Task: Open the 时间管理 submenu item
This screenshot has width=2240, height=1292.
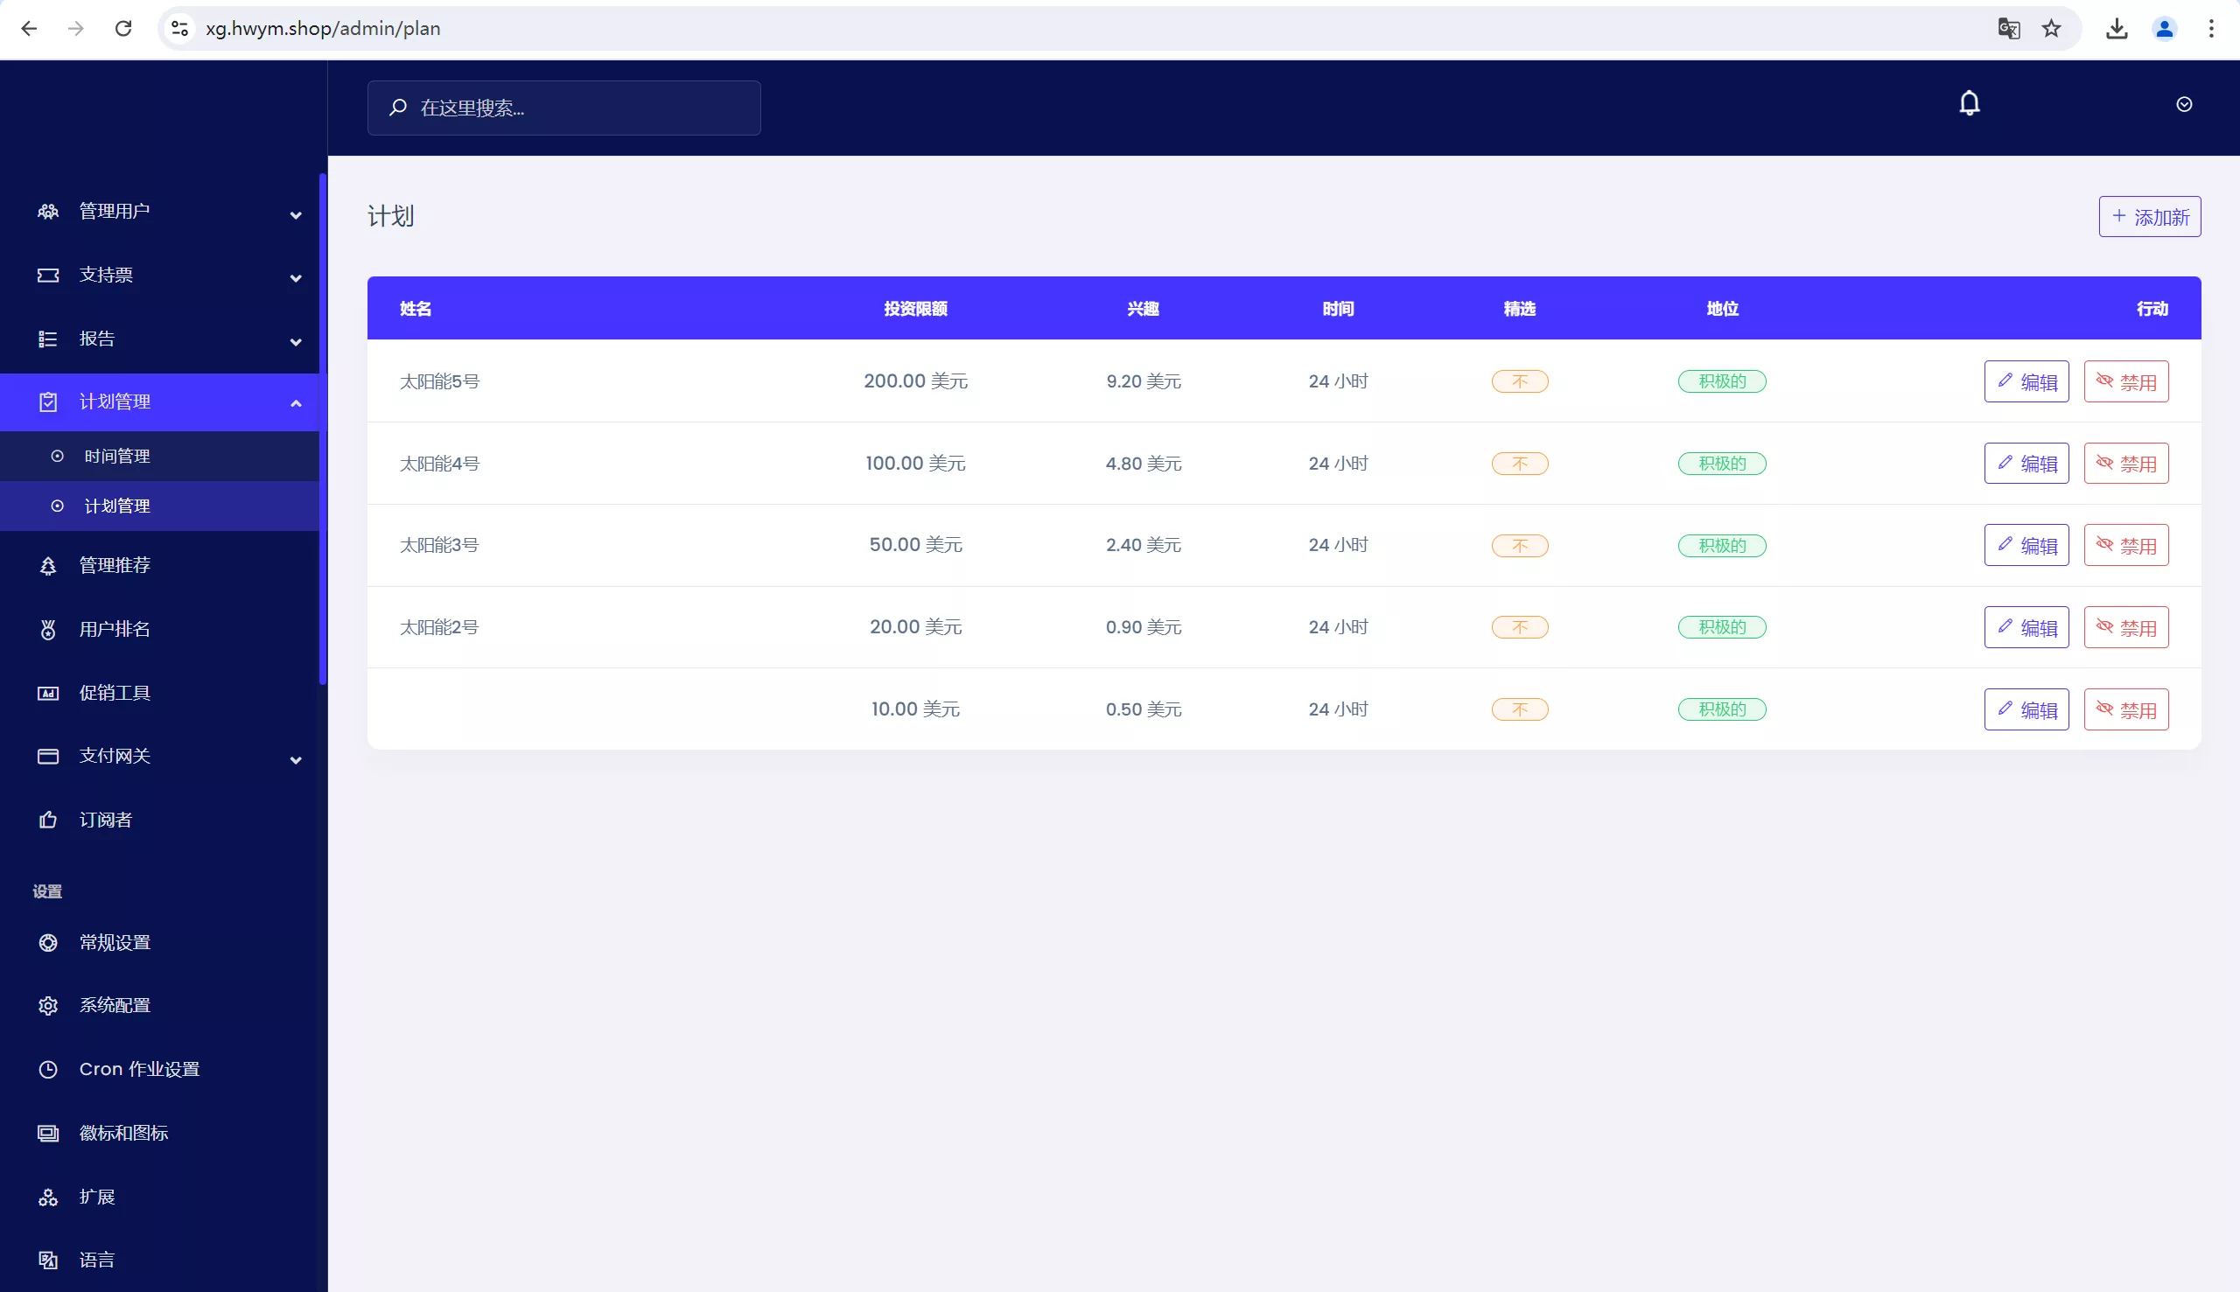Action: click(x=117, y=456)
